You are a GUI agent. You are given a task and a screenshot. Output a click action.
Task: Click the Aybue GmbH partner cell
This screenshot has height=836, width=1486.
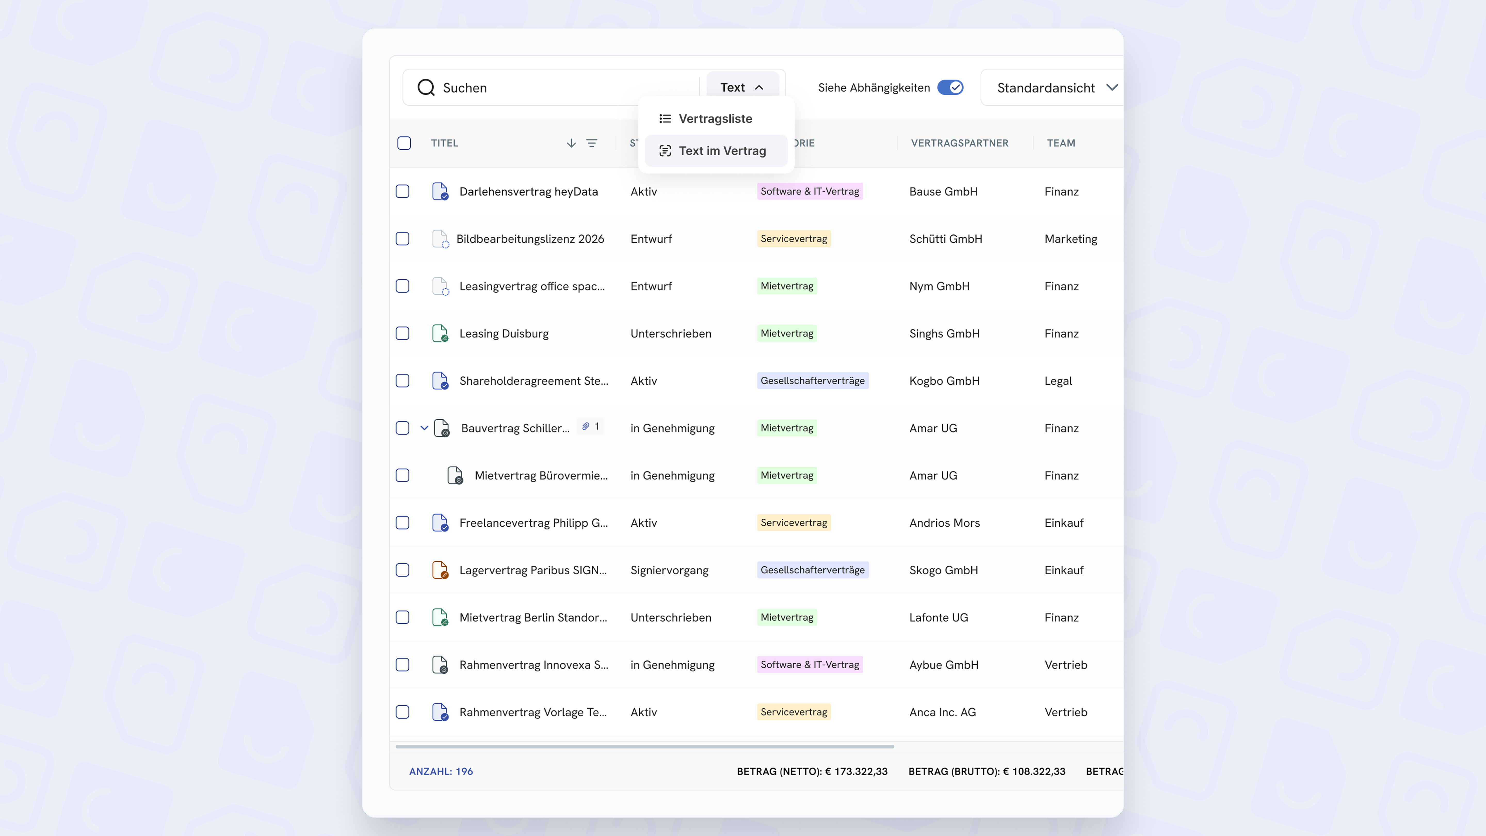click(x=944, y=665)
